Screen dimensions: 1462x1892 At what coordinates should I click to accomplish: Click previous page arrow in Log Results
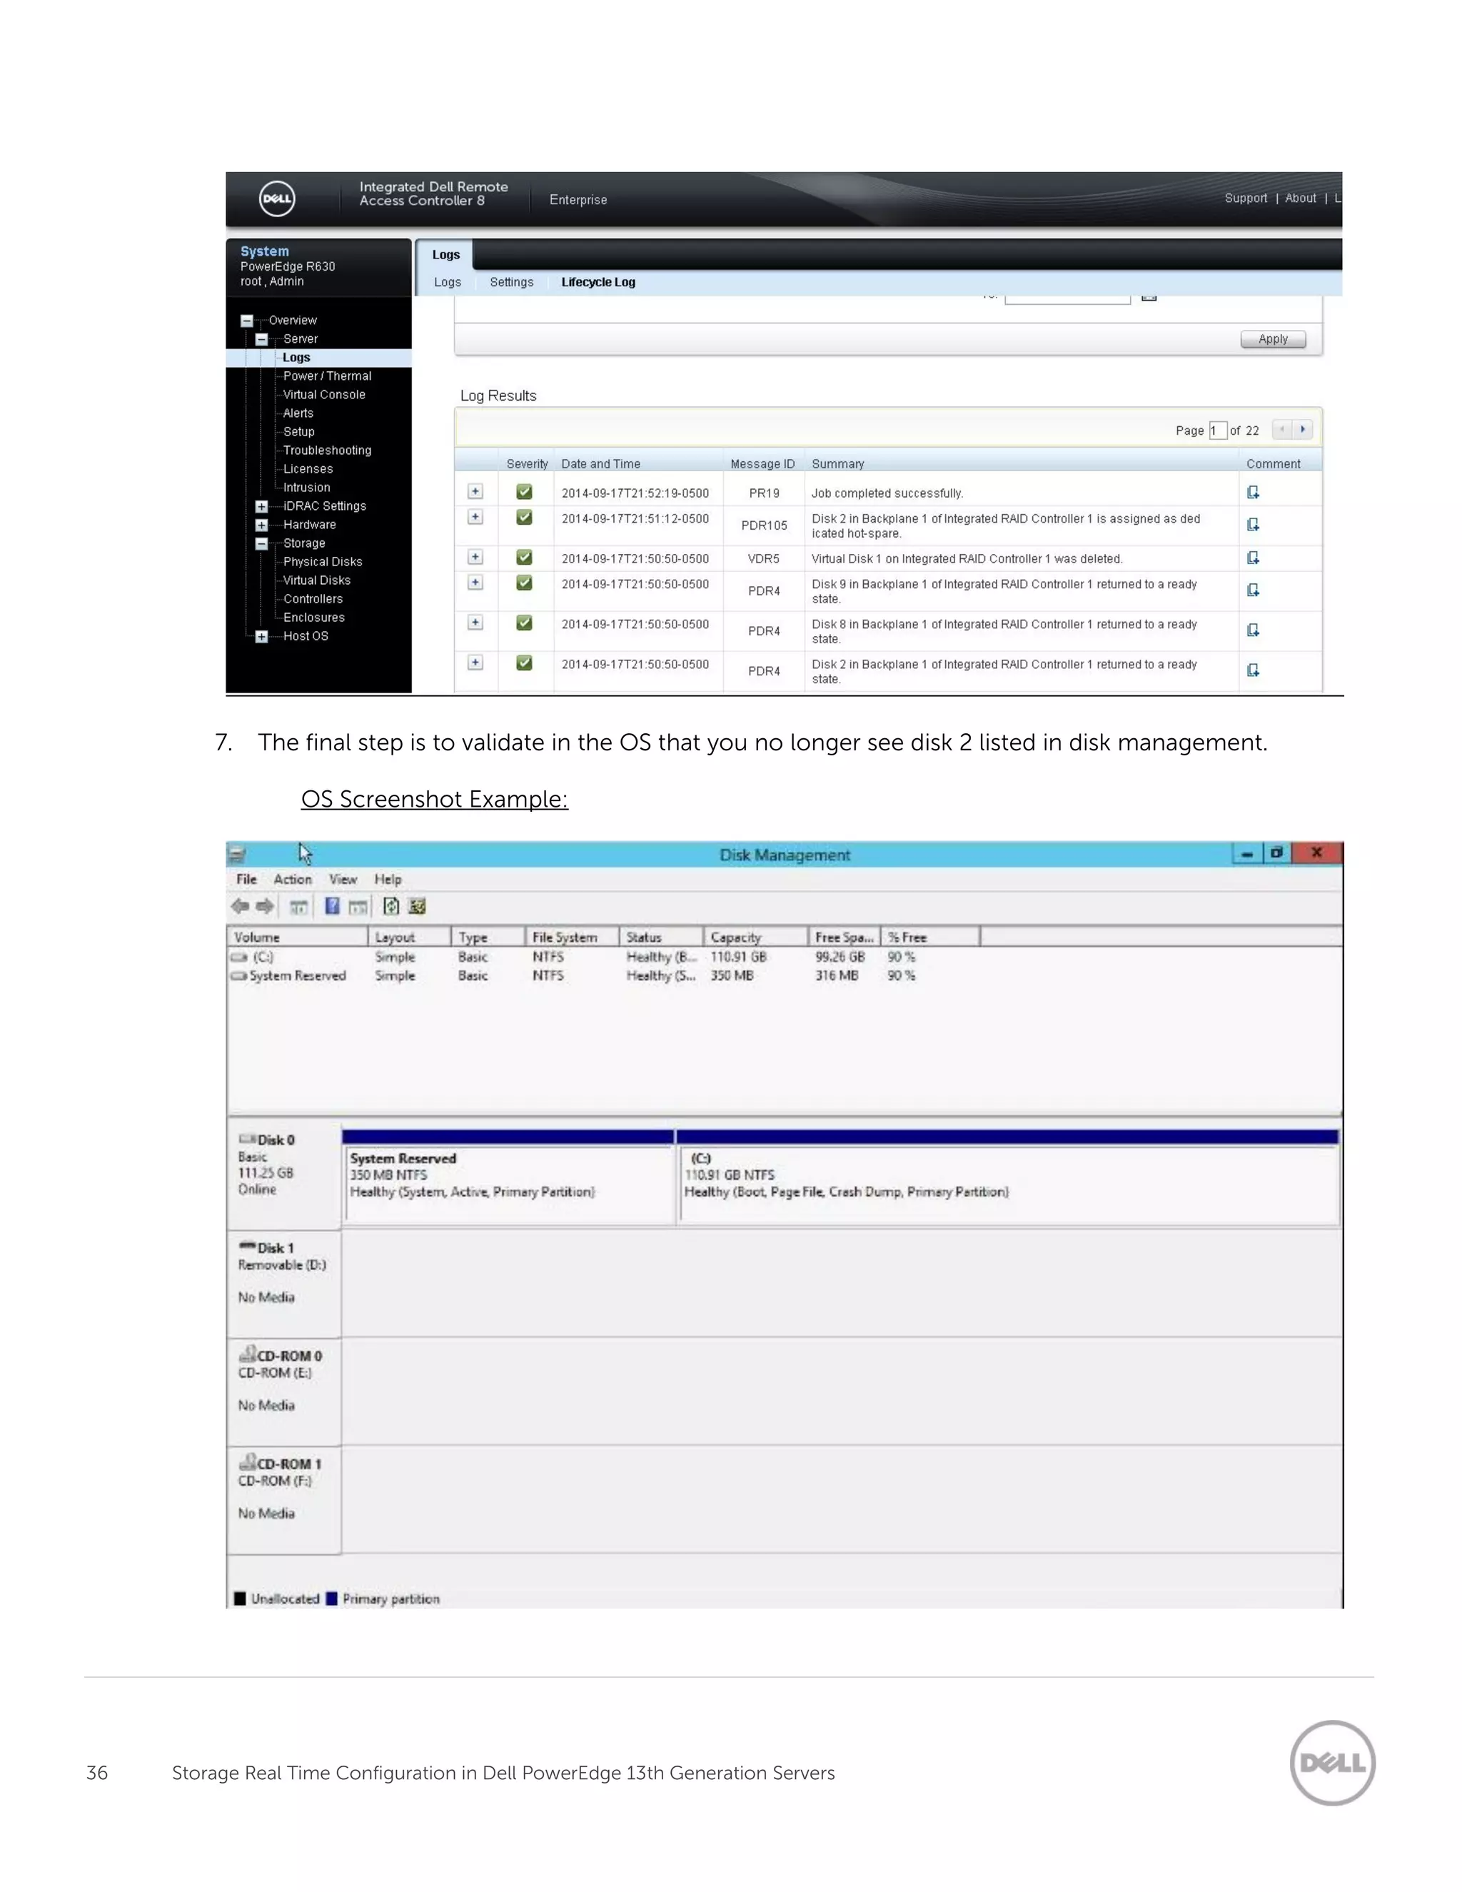pyautogui.click(x=1282, y=429)
